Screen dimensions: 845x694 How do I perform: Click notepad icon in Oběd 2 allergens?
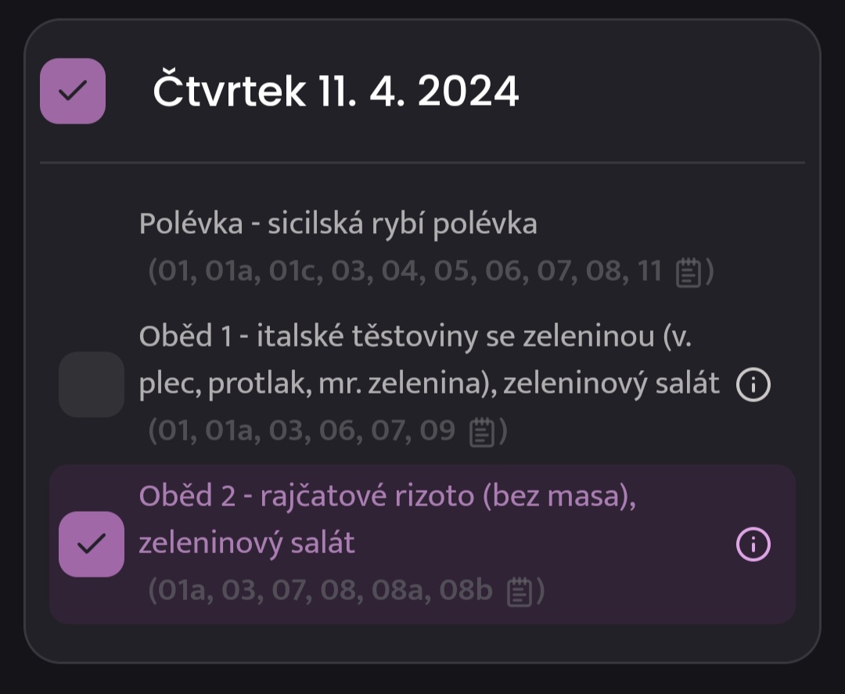tap(520, 592)
